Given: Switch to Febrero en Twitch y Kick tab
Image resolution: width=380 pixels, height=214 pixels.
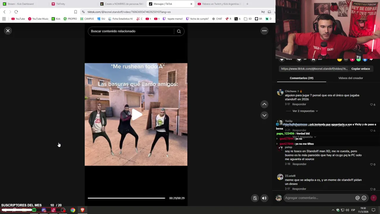Looking at the screenshot, I should coord(219,4).
